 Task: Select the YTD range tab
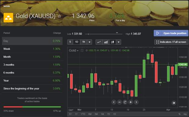pos(83,114)
